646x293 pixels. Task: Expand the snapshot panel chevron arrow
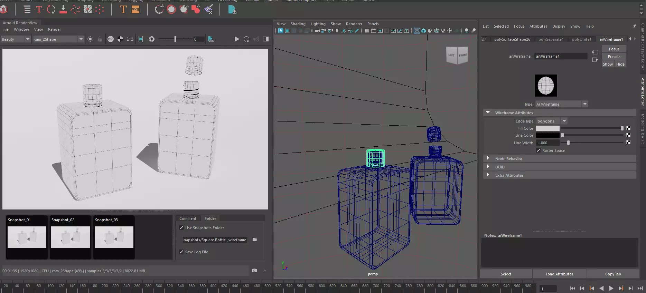(265, 271)
